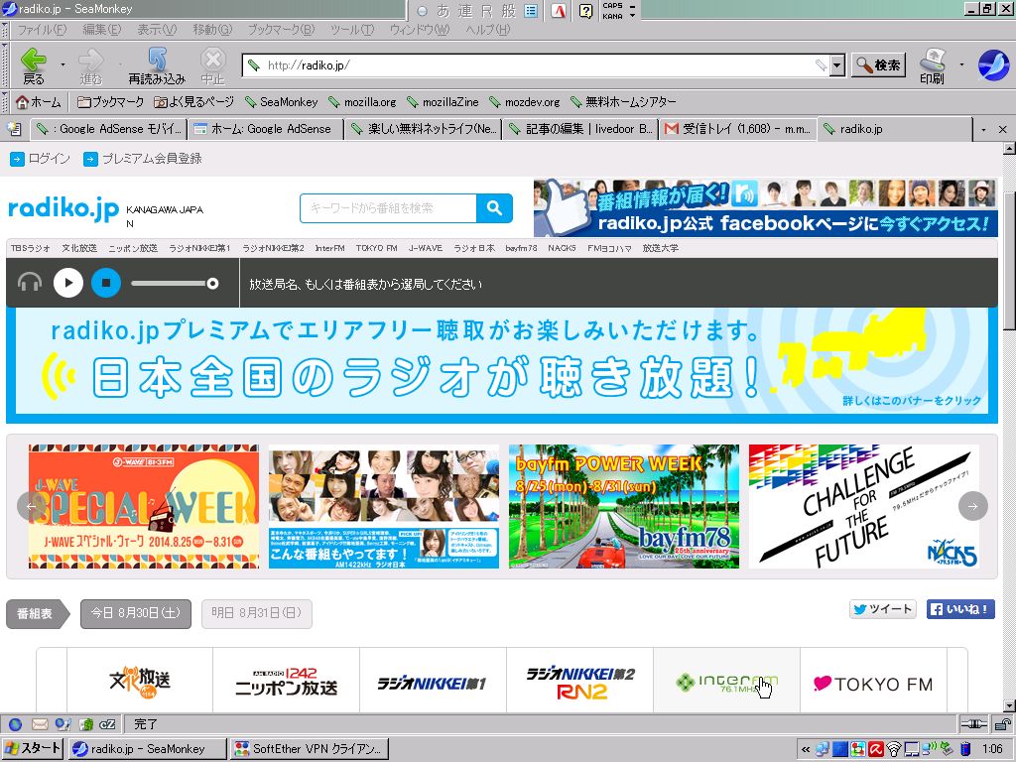The height and width of the screenshot is (762, 1016).
Task: Click the Home bookmark icon
Action: tap(22, 102)
